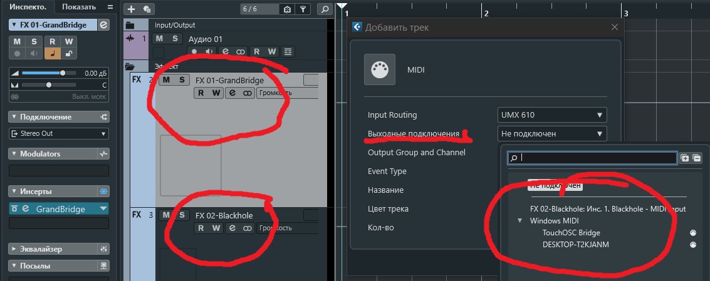
Task: Open Громкость automation parameter on FX 01-GrandBridge
Action: tap(287, 93)
